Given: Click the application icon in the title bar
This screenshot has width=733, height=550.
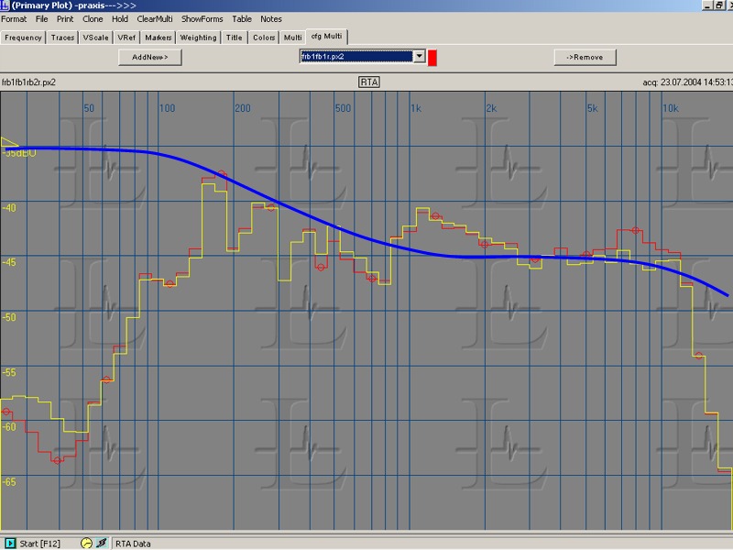Looking at the screenshot, I should tap(5, 5).
